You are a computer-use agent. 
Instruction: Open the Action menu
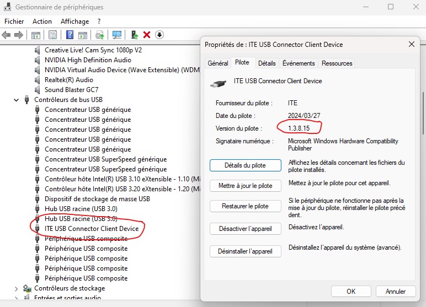42,21
